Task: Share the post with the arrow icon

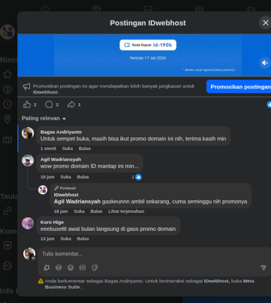Action: (71, 105)
